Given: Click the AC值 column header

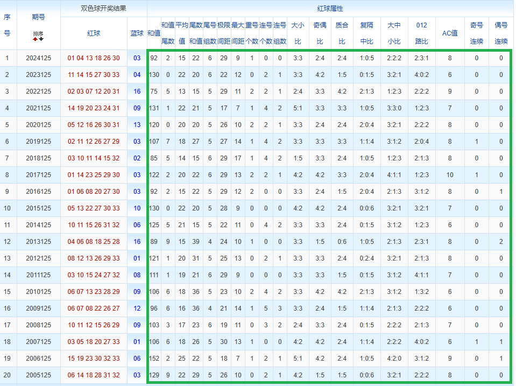Looking at the screenshot, I should click(449, 33).
